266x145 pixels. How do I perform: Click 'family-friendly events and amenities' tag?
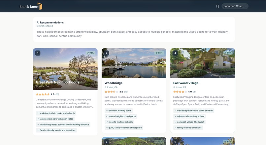point(56,130)
